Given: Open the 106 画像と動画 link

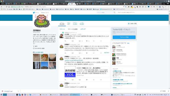Looking at the screenshot, I should coord(39,52).
